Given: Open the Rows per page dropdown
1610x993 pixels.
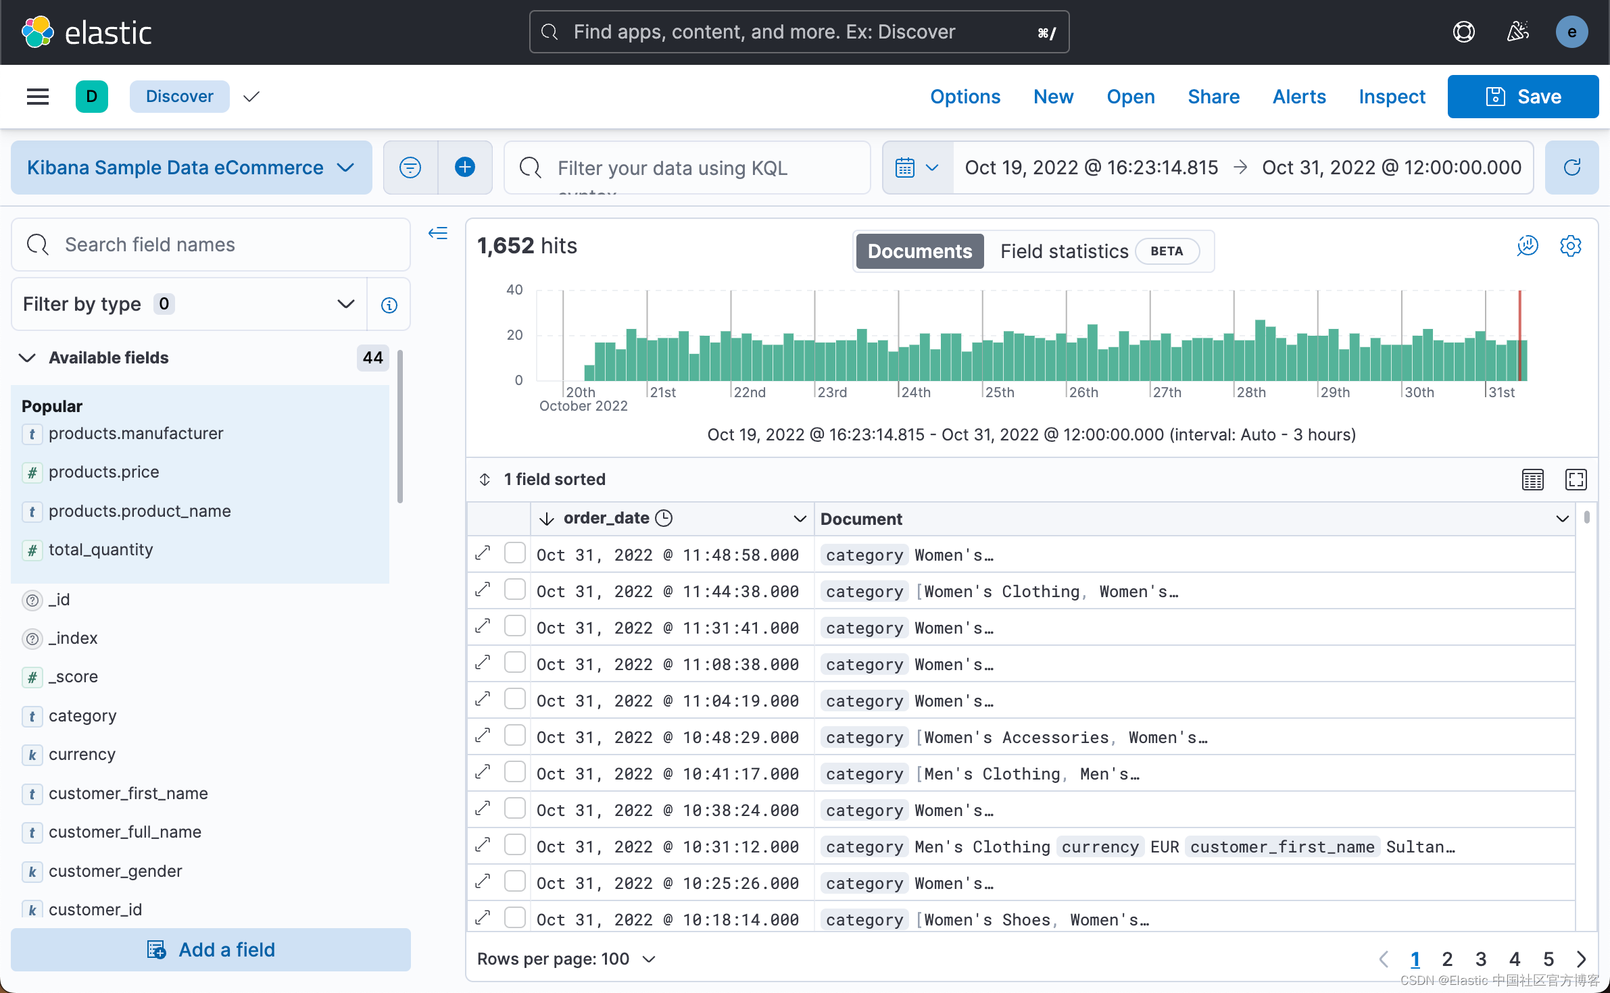Looking at the screenshot, I should [566, 959].
